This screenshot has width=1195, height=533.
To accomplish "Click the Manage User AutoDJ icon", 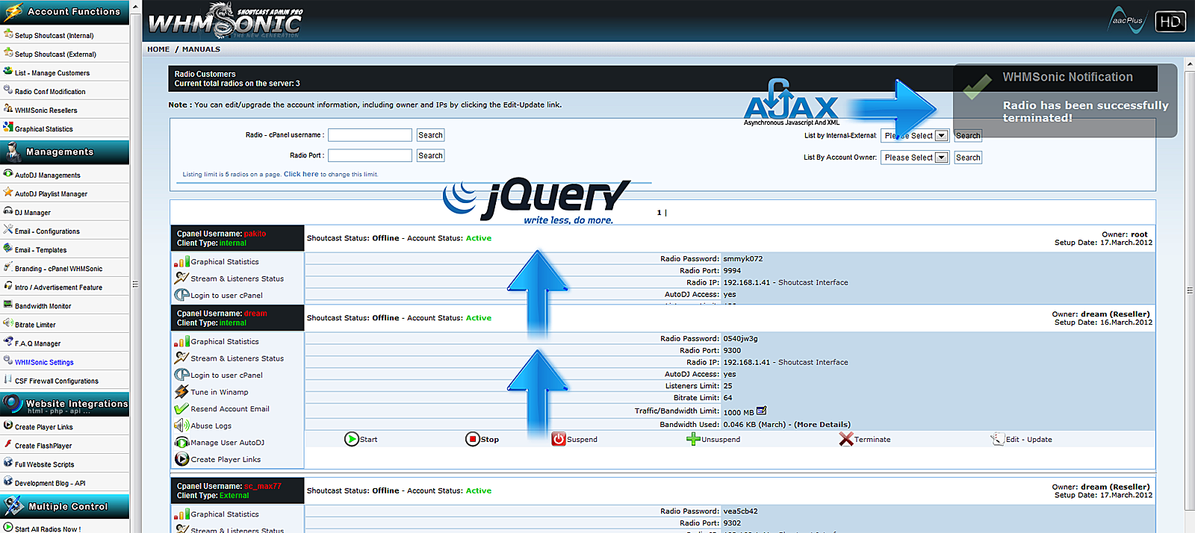I will tap(181, 443).
